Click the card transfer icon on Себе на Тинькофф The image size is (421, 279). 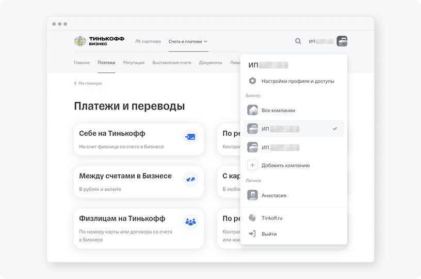[x=190, y=137]
